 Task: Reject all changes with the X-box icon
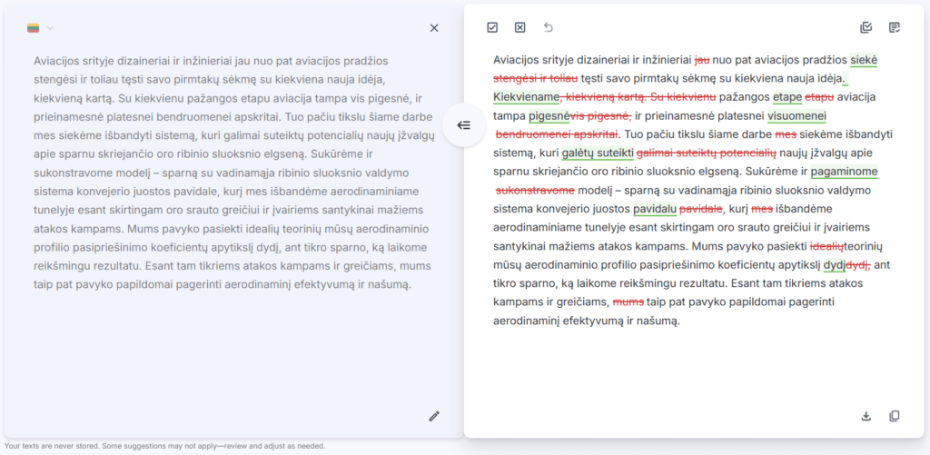(x=519, y=27)
